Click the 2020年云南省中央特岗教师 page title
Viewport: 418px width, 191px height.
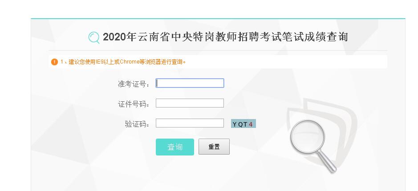[225, 37]
